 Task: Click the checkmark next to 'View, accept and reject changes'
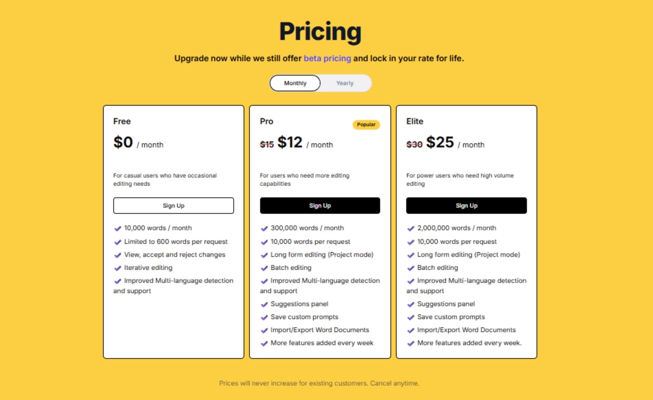click(x=118, y=255)
